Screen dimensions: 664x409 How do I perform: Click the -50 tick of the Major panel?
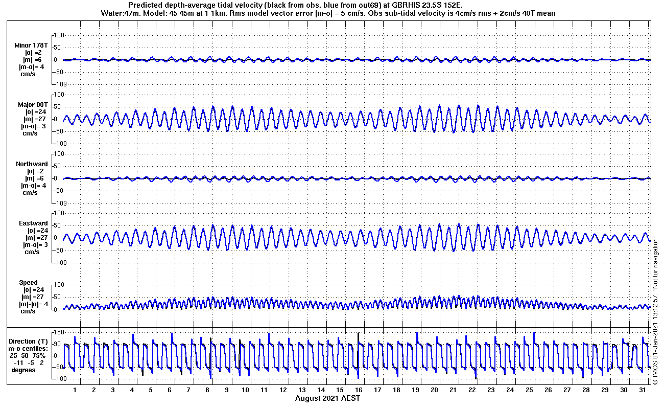tap(59, 131)
